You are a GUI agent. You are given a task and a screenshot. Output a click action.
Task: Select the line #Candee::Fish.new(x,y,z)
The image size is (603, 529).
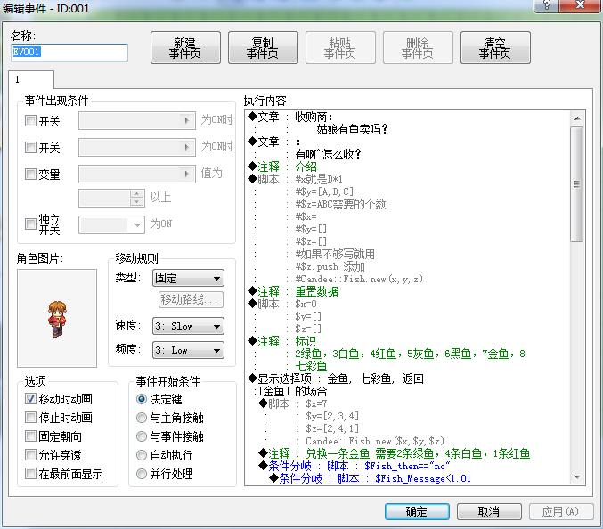pos(359,279)
